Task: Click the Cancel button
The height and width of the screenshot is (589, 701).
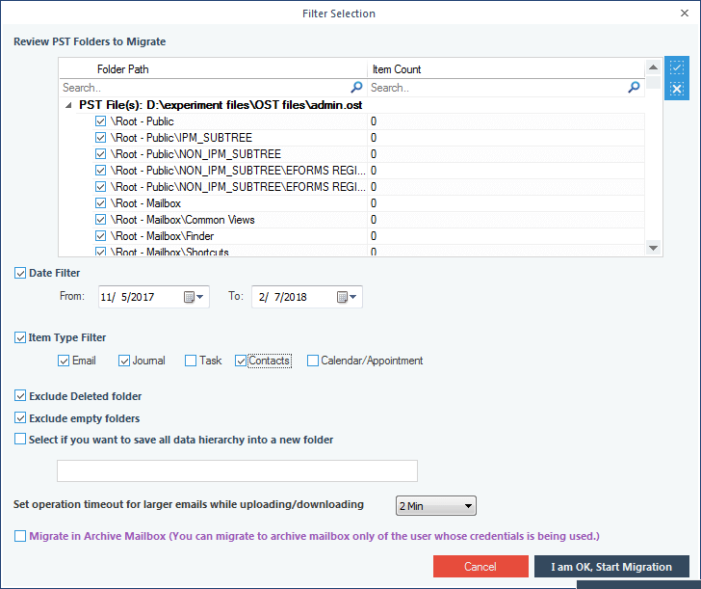Action: (480, 567)
